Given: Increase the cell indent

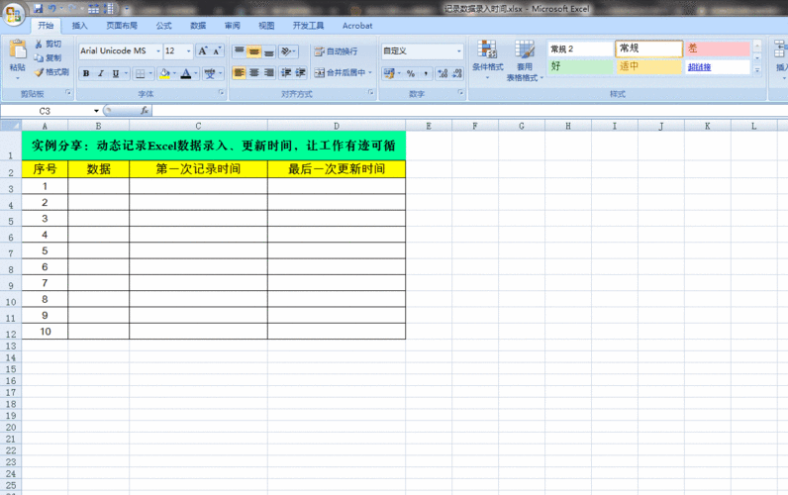Looking at the screenshot, I should tap(301, 73).
